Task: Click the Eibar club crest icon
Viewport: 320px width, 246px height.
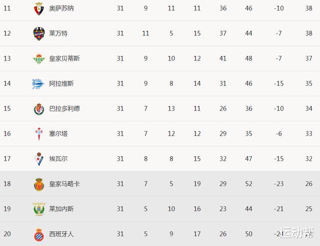Action: [x=39, y=159]
